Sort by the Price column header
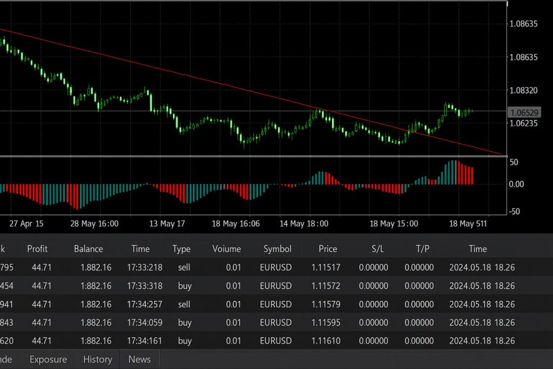 [x=328, y=249]
